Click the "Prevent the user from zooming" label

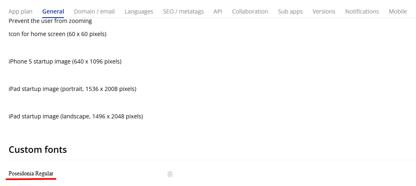point(50,21)
